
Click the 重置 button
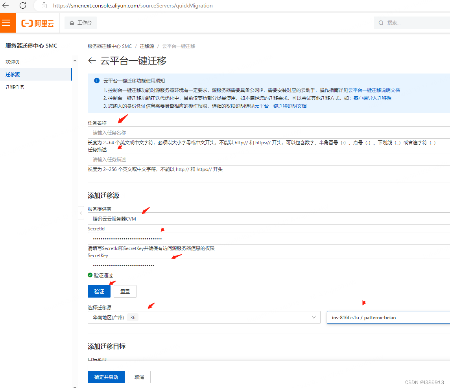(125, 291)
